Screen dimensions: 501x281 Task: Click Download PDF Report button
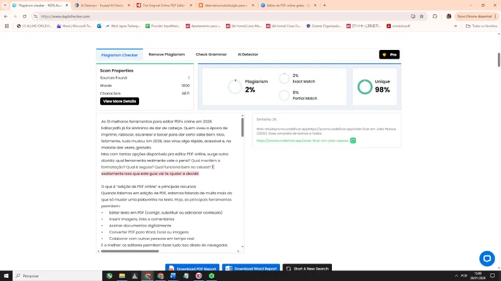pyautogui.click(x=193, y=269)
